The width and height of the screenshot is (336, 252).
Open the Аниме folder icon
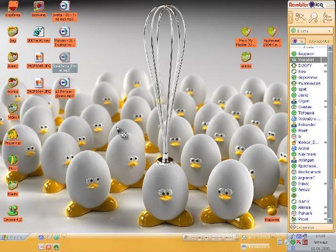[13, 60]
